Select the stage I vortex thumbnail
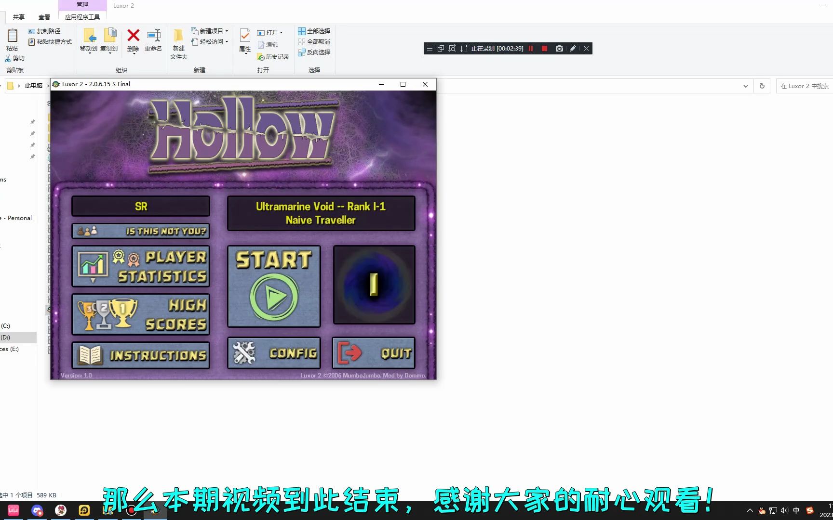The height and width of the screenshot is (520, 833). pyautogui.click(x=374, y=285)
